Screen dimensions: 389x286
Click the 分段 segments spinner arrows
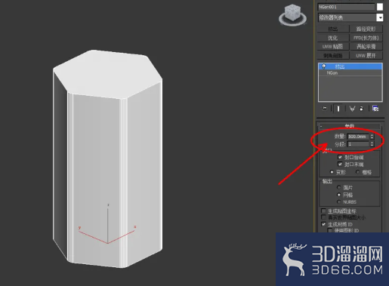[372, 144]
